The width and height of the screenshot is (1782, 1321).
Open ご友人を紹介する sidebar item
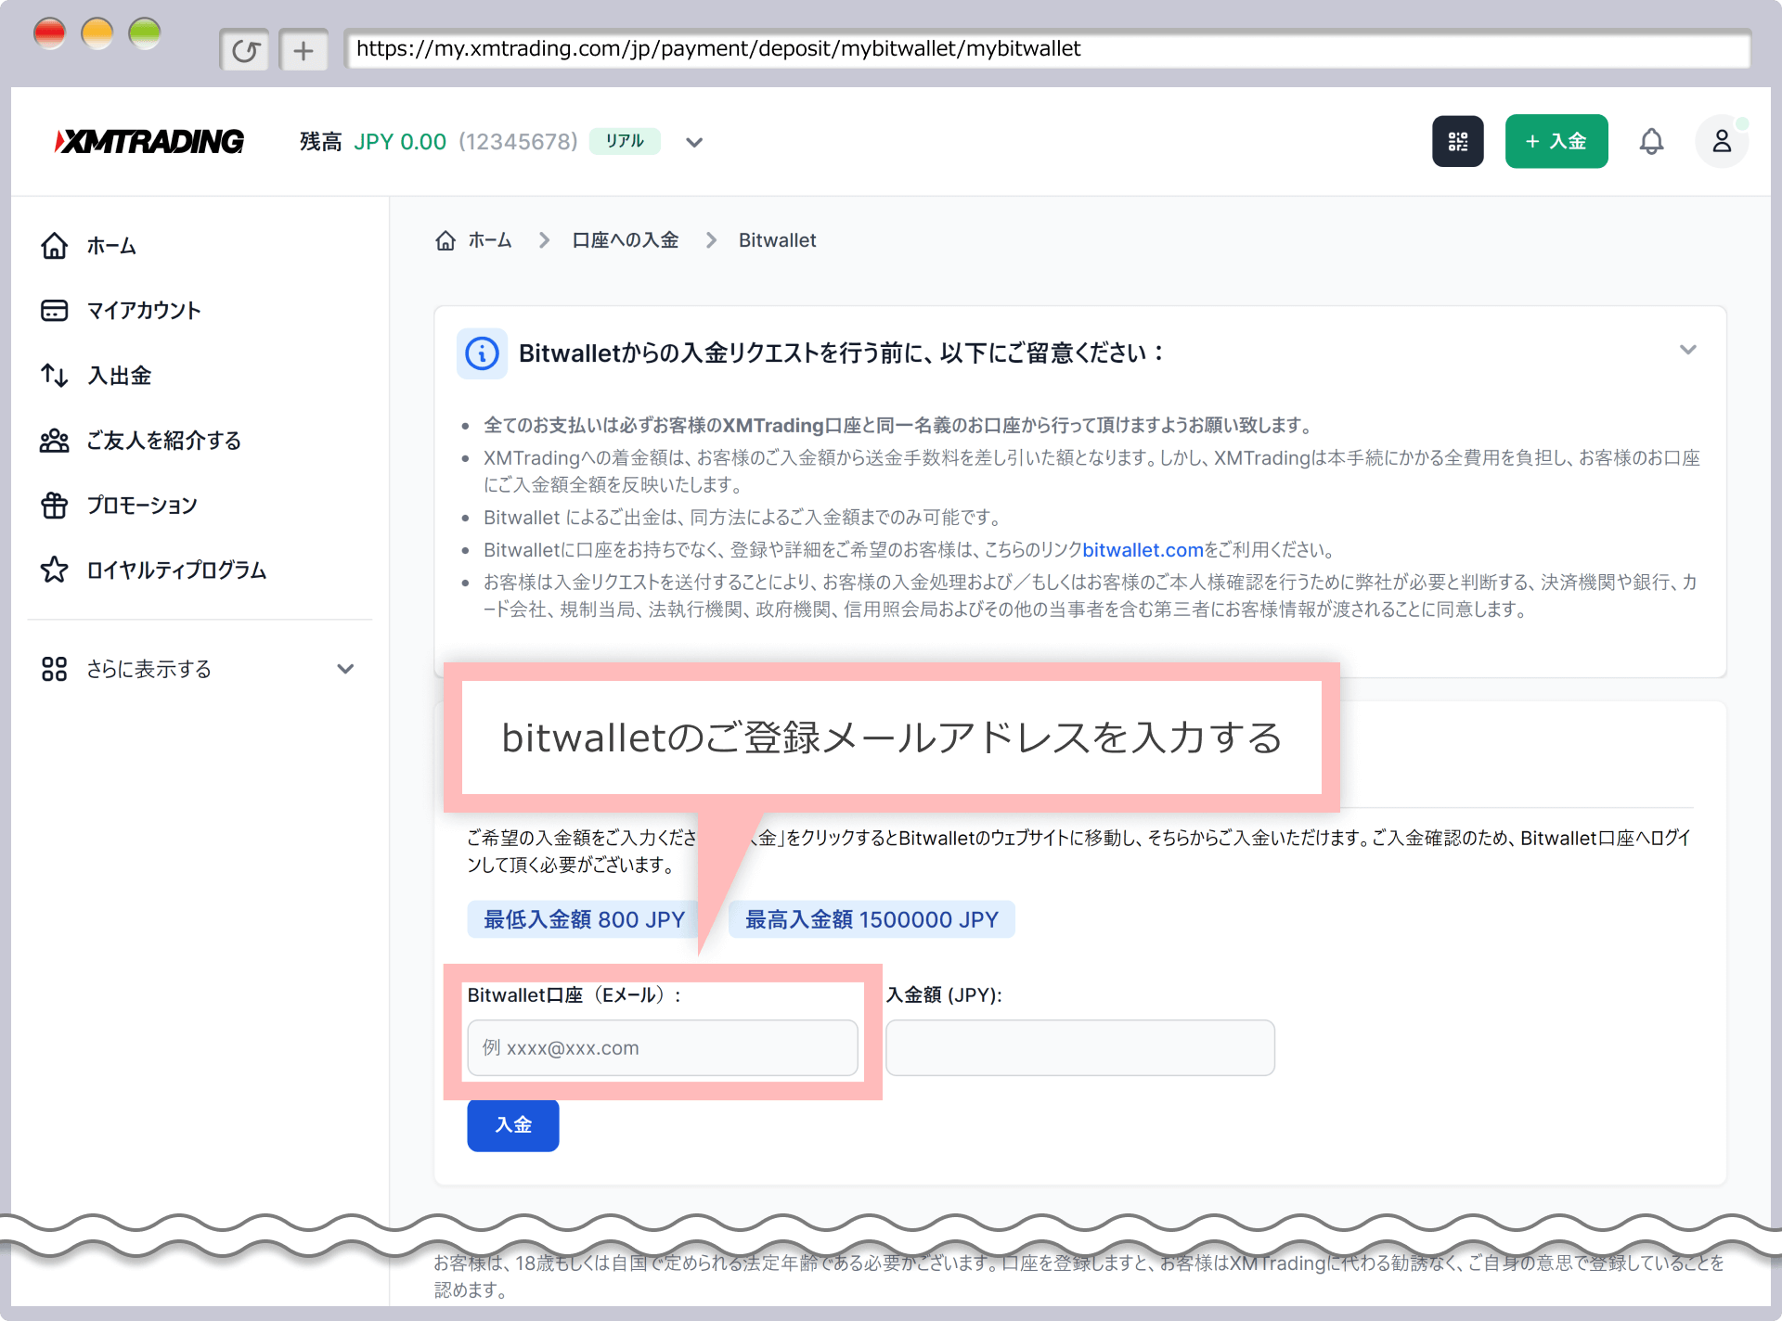[x=163, y=441]
